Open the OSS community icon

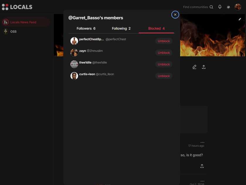point(6,31)
